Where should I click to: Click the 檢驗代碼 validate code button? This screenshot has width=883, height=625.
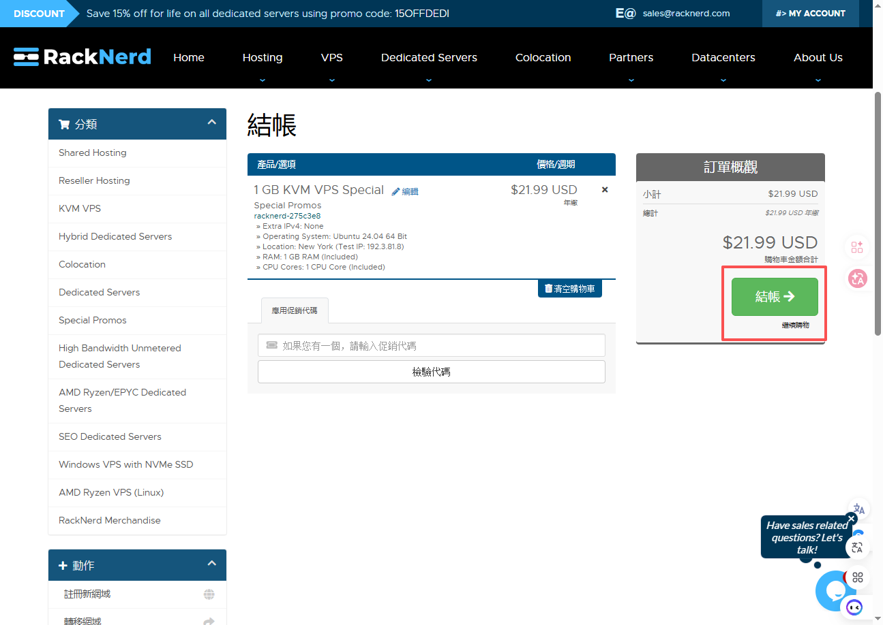(x=432, y=372)
